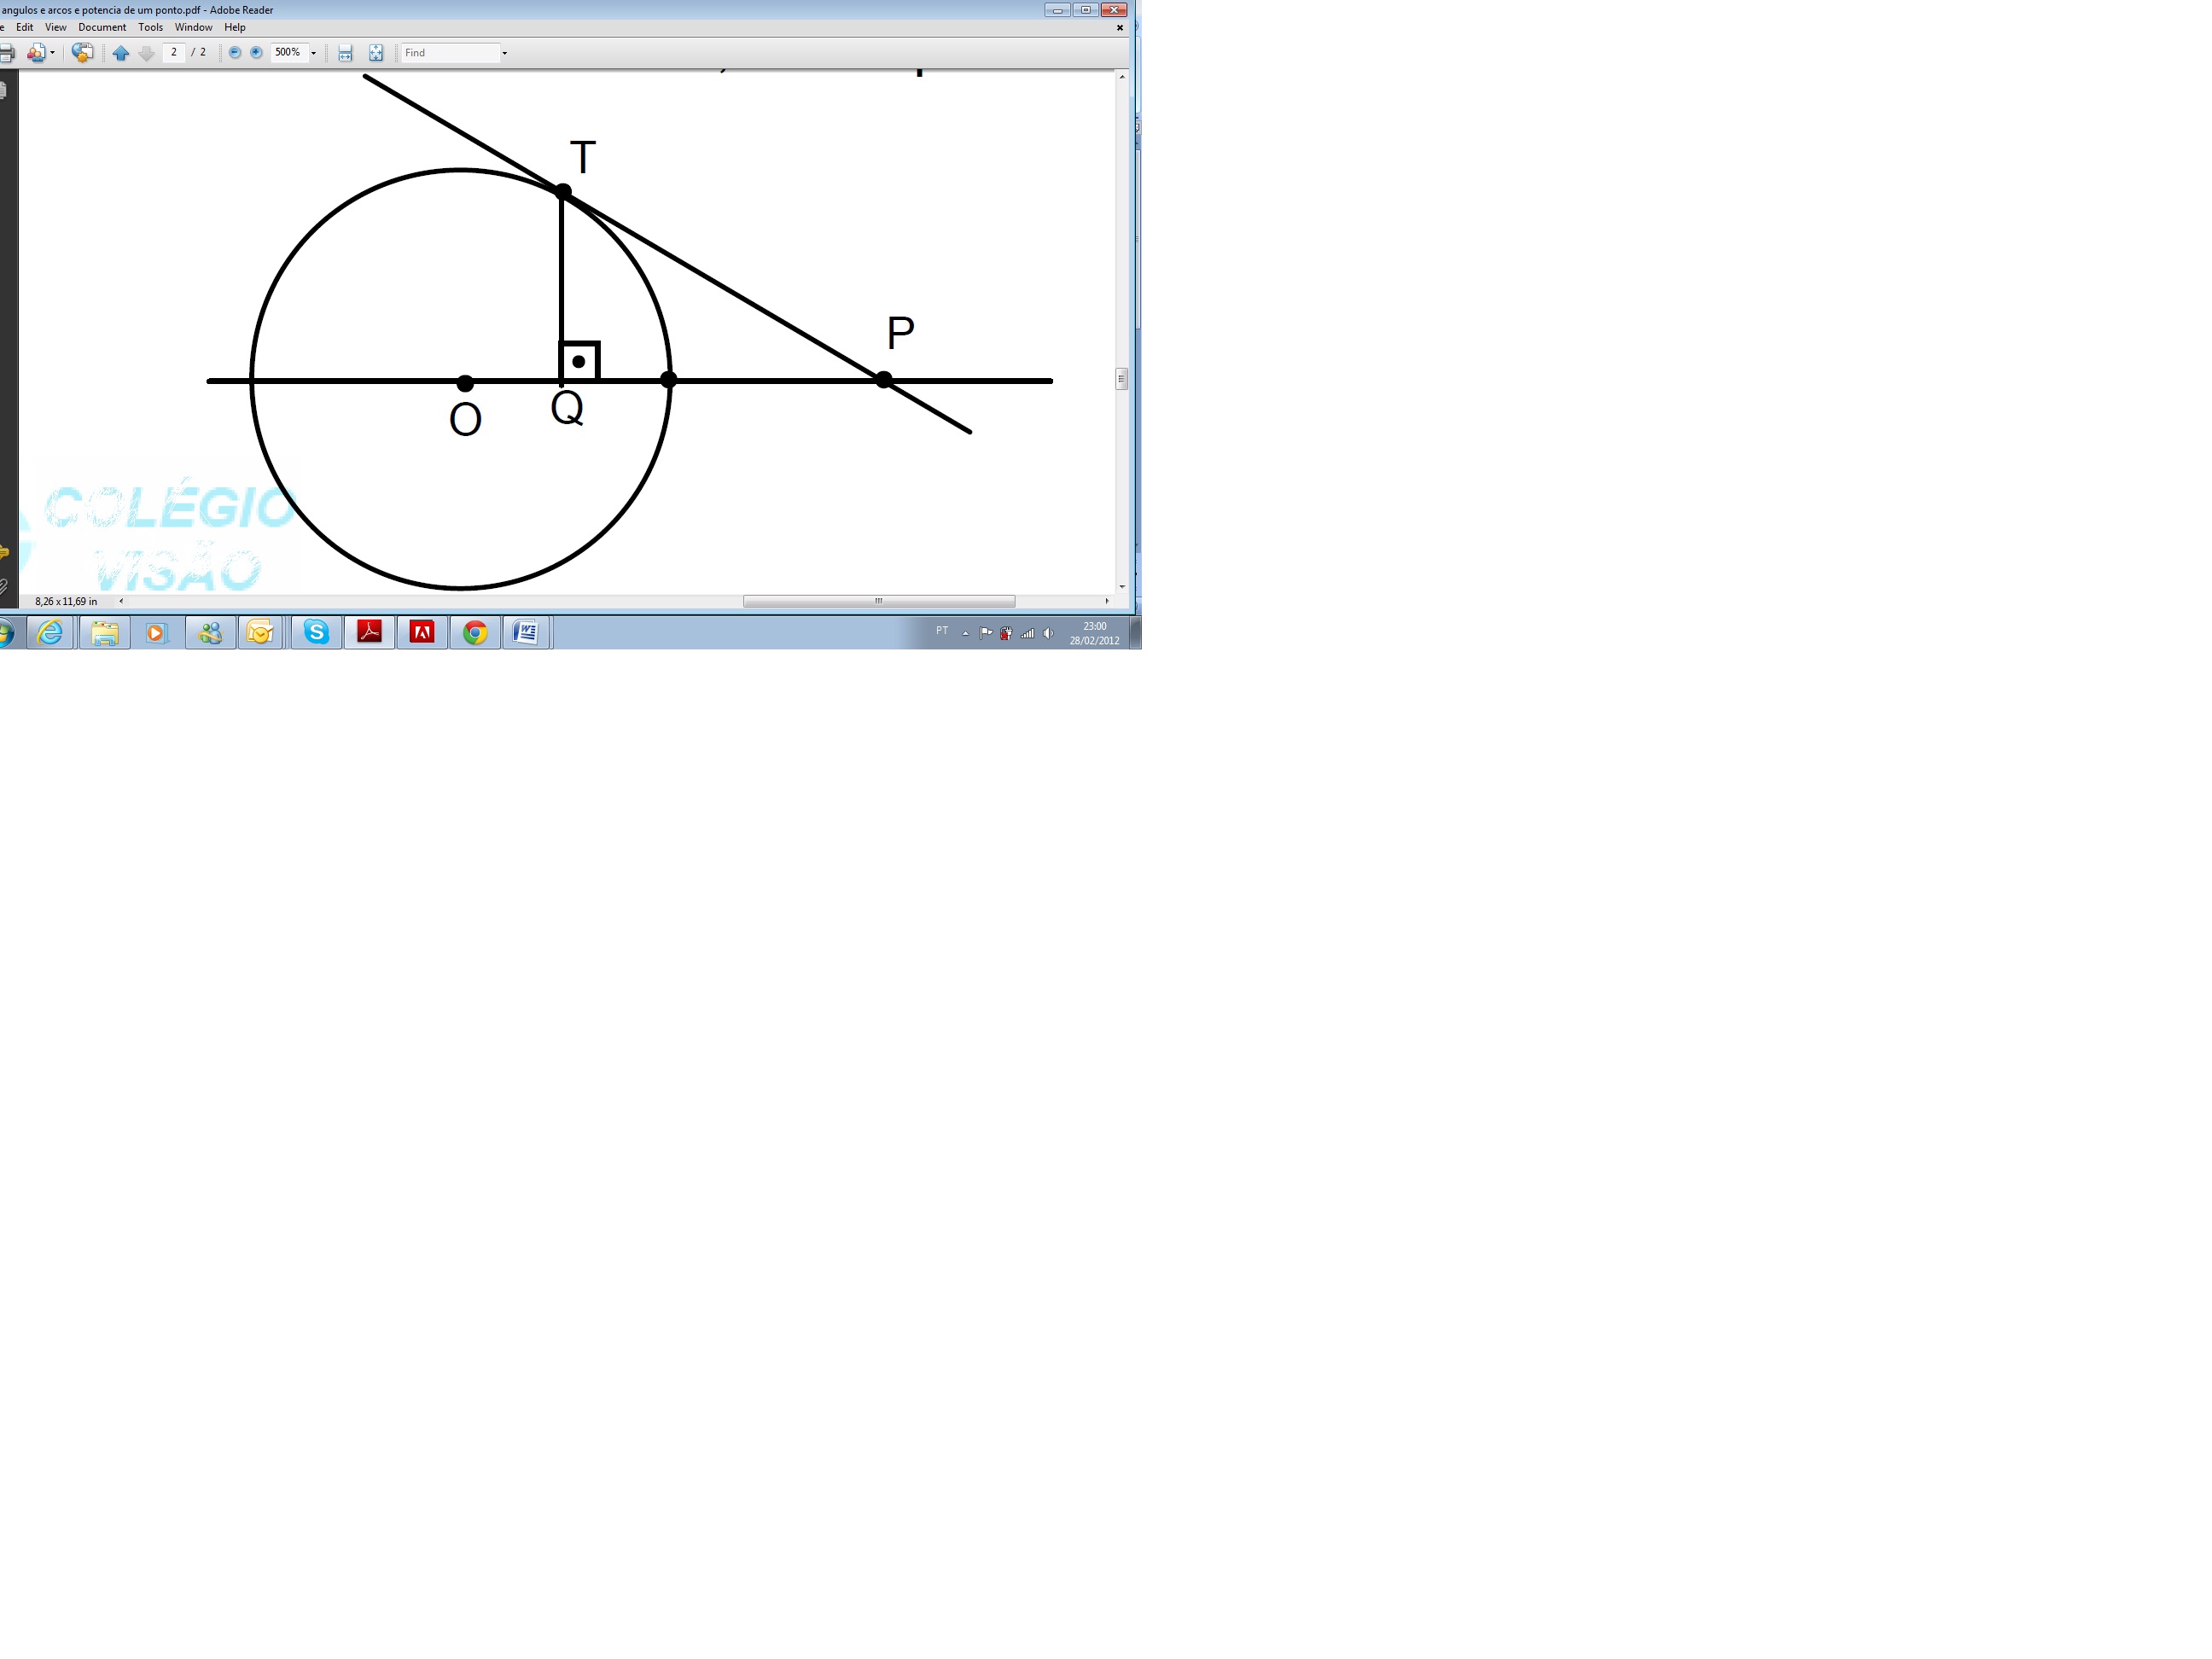Click the volume icon in system tray

pyautogui.click(x=1048, y=633)
